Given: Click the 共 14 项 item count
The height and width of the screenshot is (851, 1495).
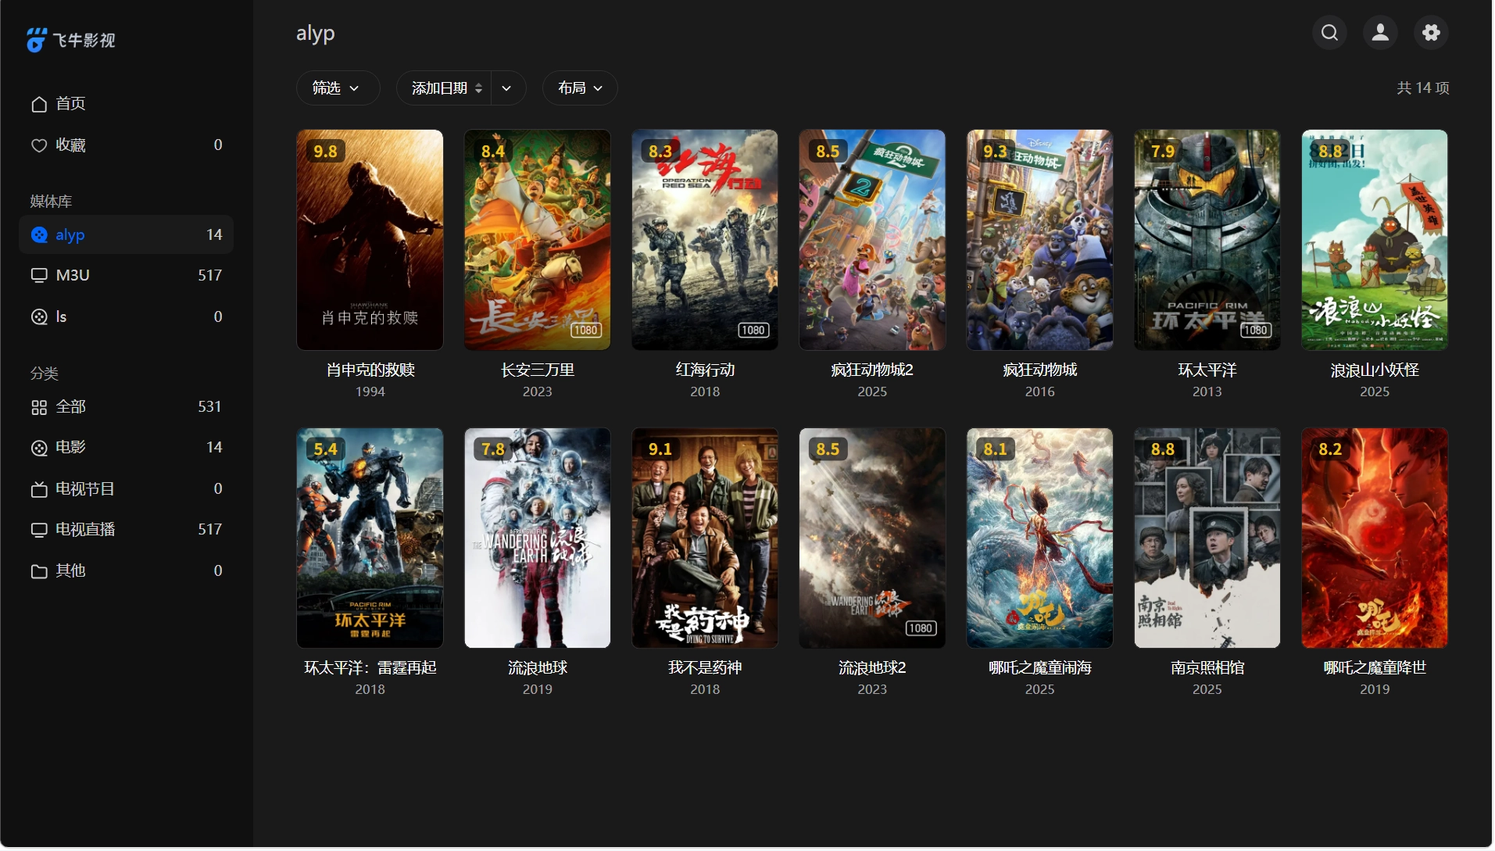Looking at the screenshot, I should (1423, 88).
